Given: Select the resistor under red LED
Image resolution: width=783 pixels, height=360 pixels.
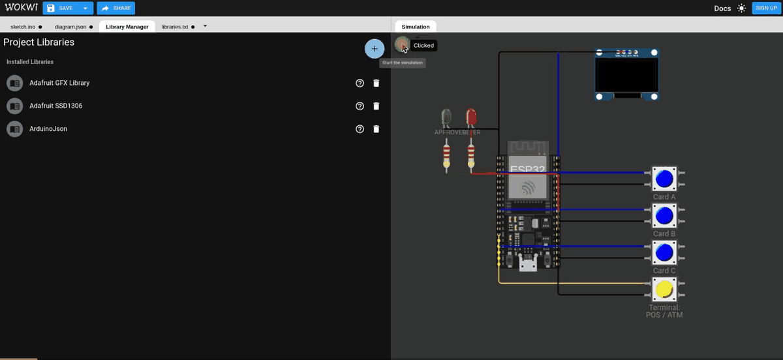Looking at the screenshot, I should [x=471, y=157].
